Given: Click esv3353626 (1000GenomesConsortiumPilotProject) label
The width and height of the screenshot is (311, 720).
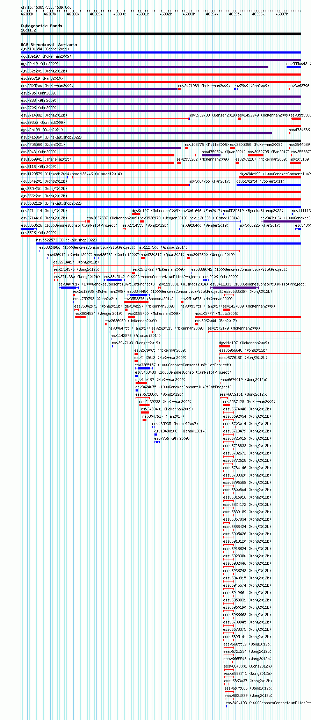Looking at the screenshot, I should click(69, 225).
